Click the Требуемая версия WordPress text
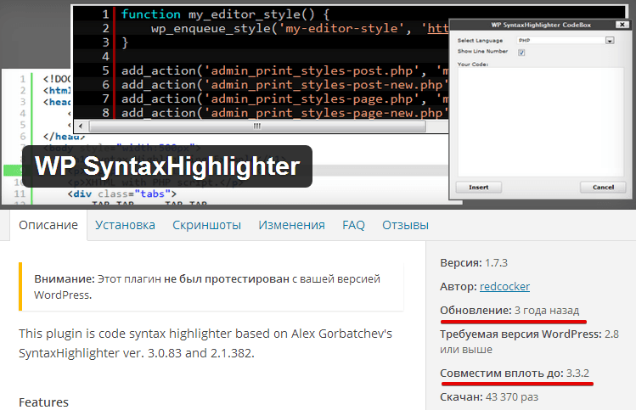This screenshot has height=410, width=636. [x=529, y=342]
